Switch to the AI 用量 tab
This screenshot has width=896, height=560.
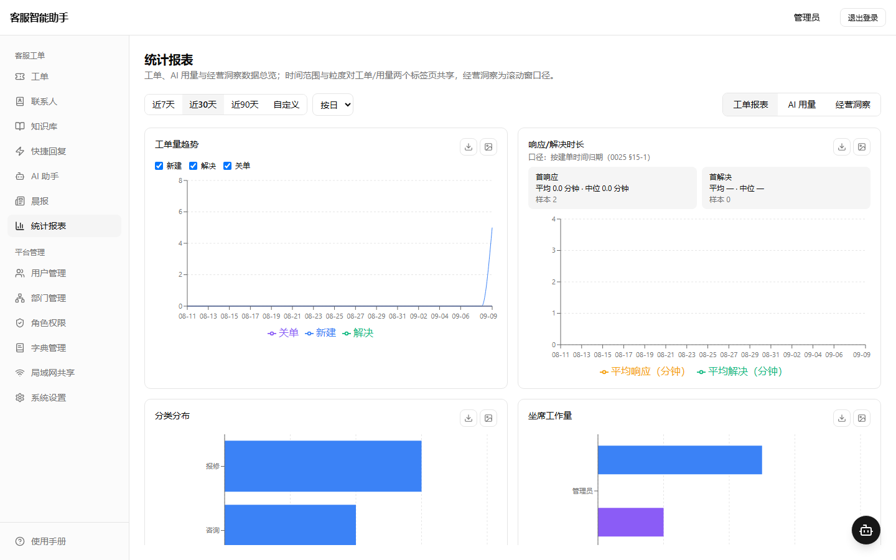[x=801, y=105]
